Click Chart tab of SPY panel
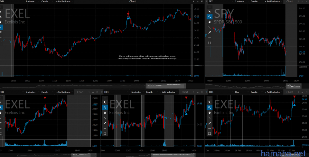The height and width of the screenshot is (157, 309). (x=289, y=1)
